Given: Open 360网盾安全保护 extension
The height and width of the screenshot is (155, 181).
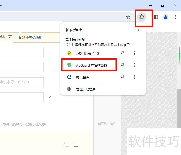Looking at the screenshot, I should 89,53.
